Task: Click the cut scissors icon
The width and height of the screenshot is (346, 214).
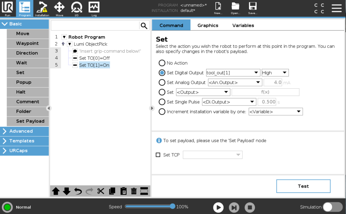Action: click(x=101, y=191)
